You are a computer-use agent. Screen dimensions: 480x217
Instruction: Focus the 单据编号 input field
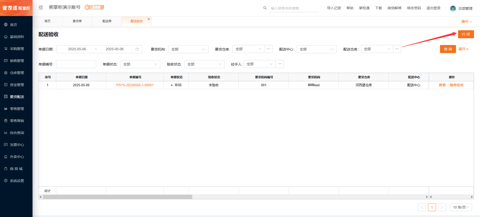coord(76,64)
